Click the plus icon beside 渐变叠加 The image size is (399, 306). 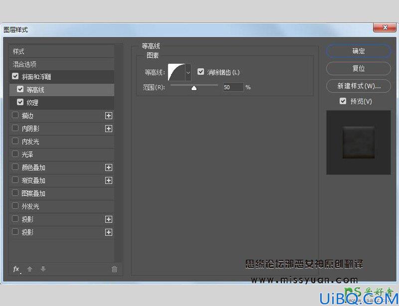pyautogui.click(x=109, y=180)
